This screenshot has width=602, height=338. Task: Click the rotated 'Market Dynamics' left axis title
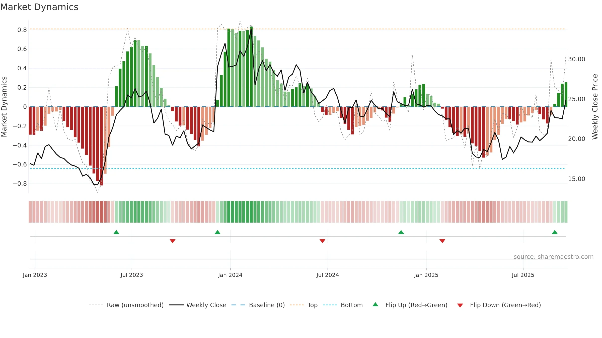[x=4, y=107]
